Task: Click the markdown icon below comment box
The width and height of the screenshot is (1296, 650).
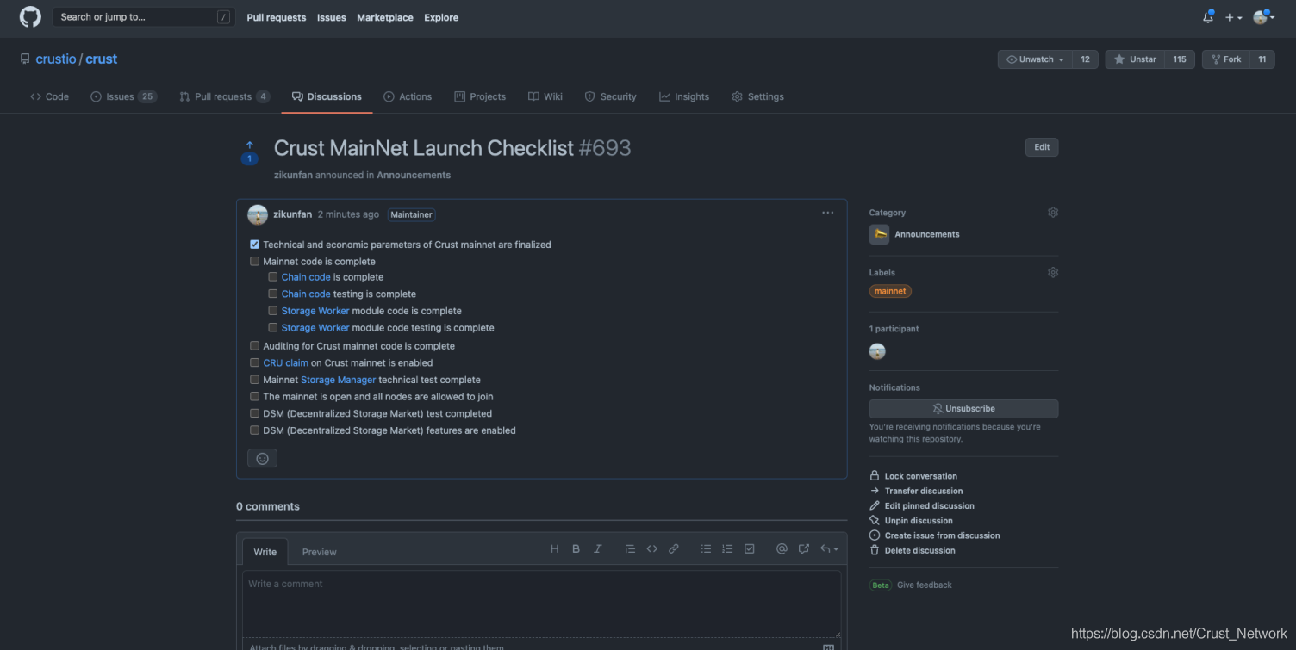Action: 828,647
